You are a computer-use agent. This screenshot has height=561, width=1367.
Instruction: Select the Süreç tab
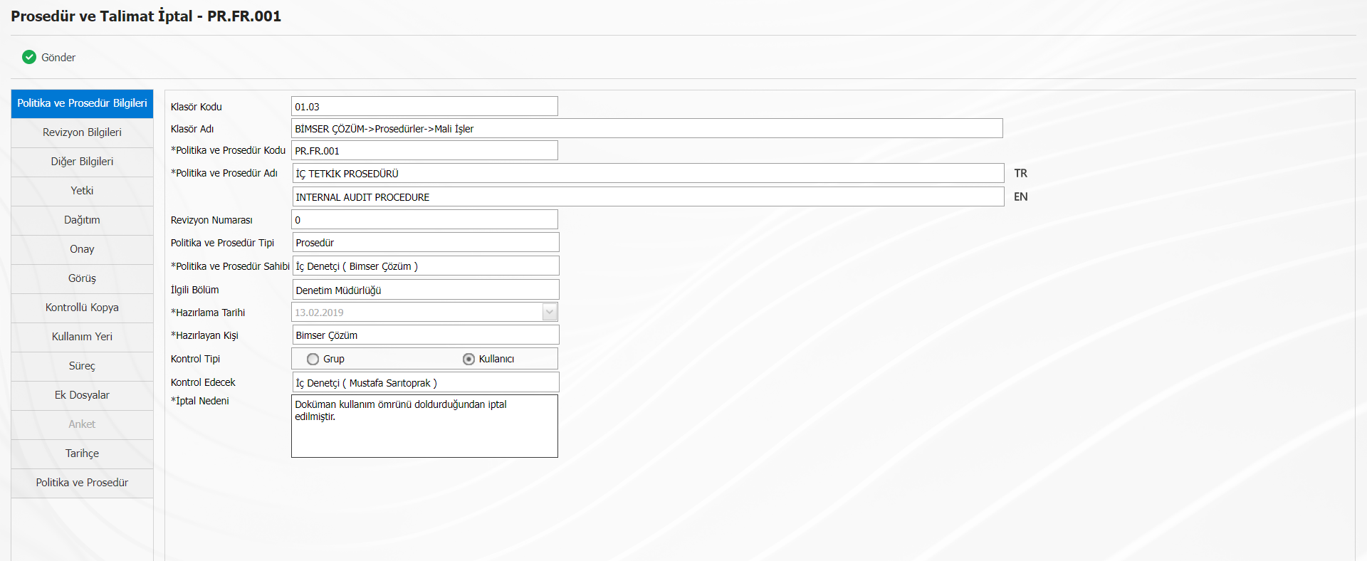pyautogui.click(x=82, y=366)
